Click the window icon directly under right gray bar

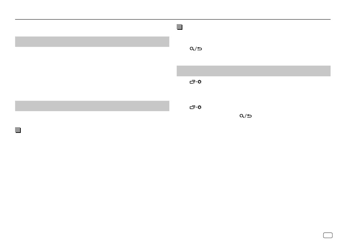coord(192,82)
